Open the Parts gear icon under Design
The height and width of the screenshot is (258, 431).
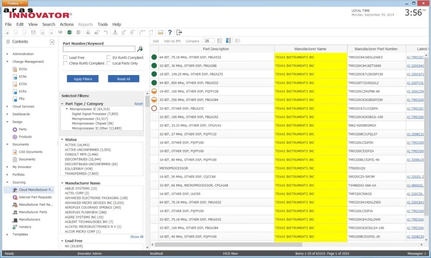(15, 129)
